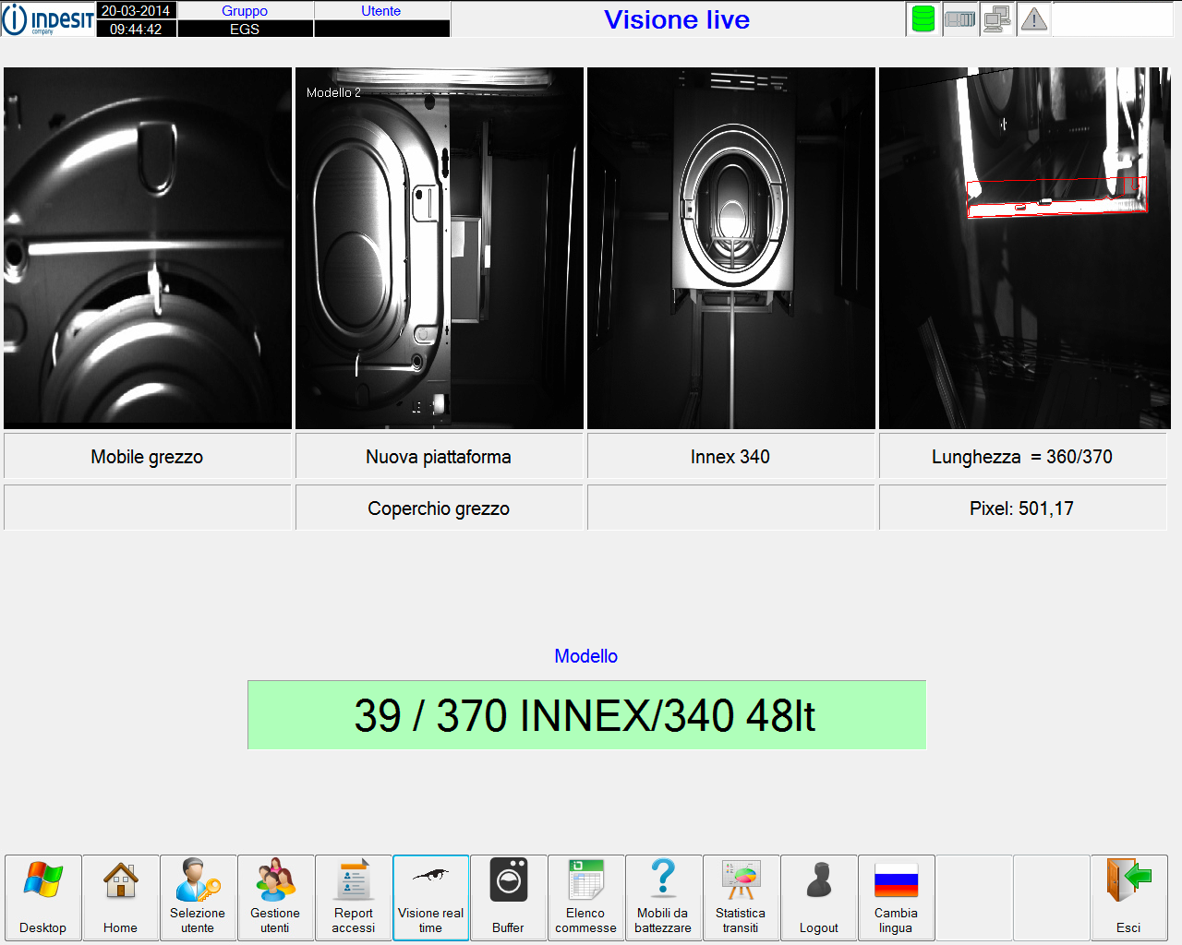Select the Modello 2 camera image
This screenshot has height=945, width=1182.
[440, 248]
